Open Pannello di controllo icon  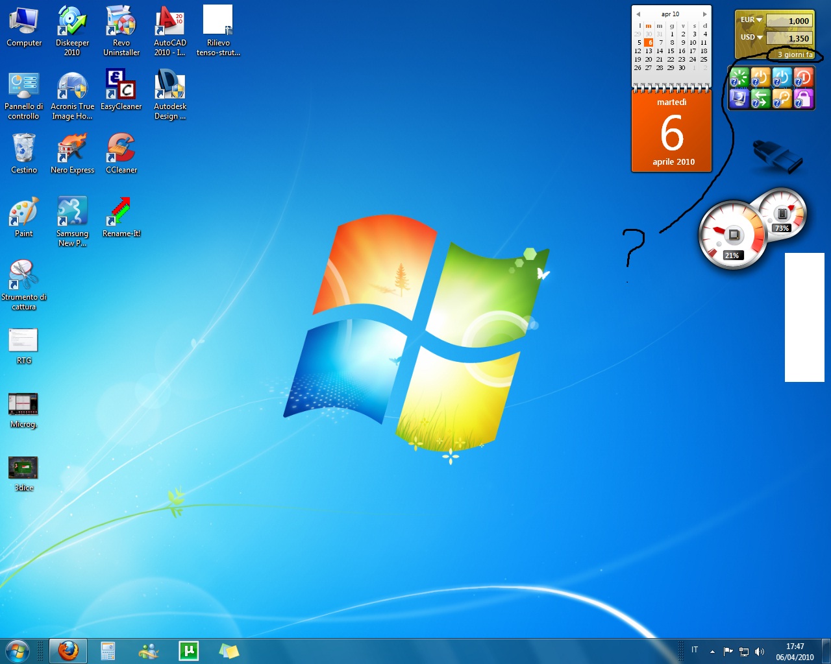24,96
